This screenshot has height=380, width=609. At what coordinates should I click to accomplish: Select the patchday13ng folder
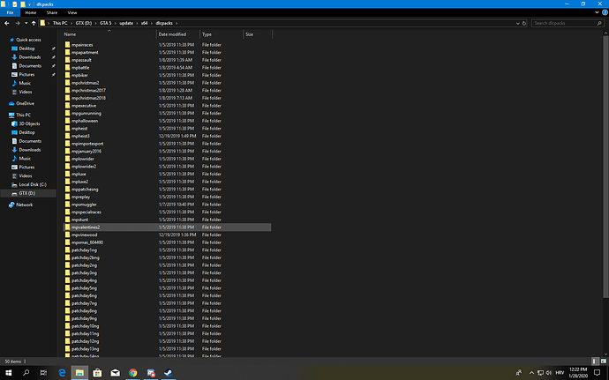(167, 349)
